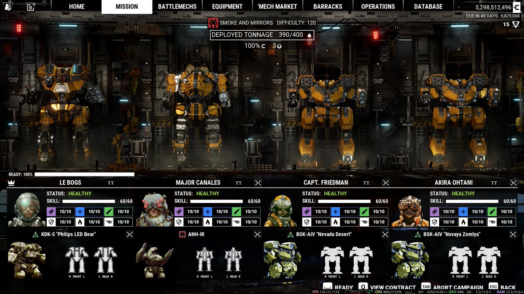Click Akira Ohtani flame heat skill icon
This screenshot has width=524, height=294.
pos(463,222)
